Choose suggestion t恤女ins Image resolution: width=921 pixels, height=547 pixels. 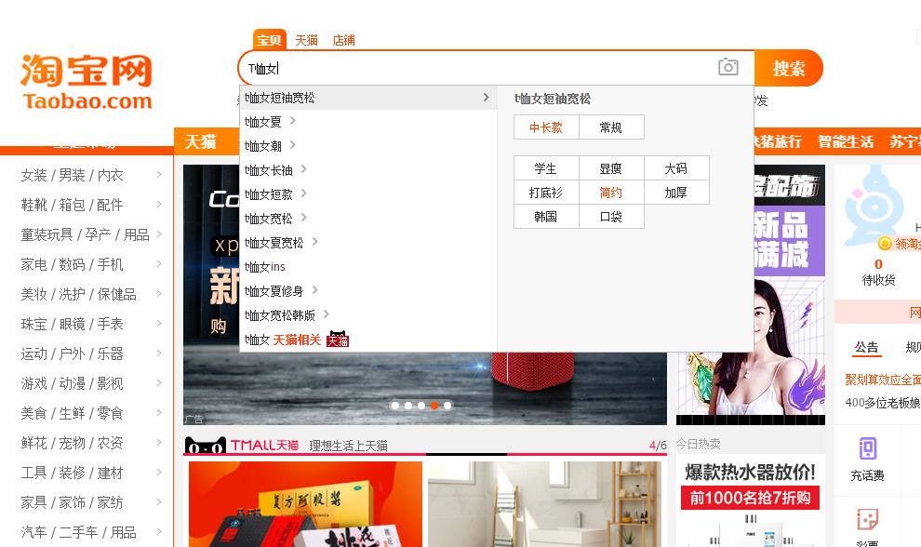(265, 267)
